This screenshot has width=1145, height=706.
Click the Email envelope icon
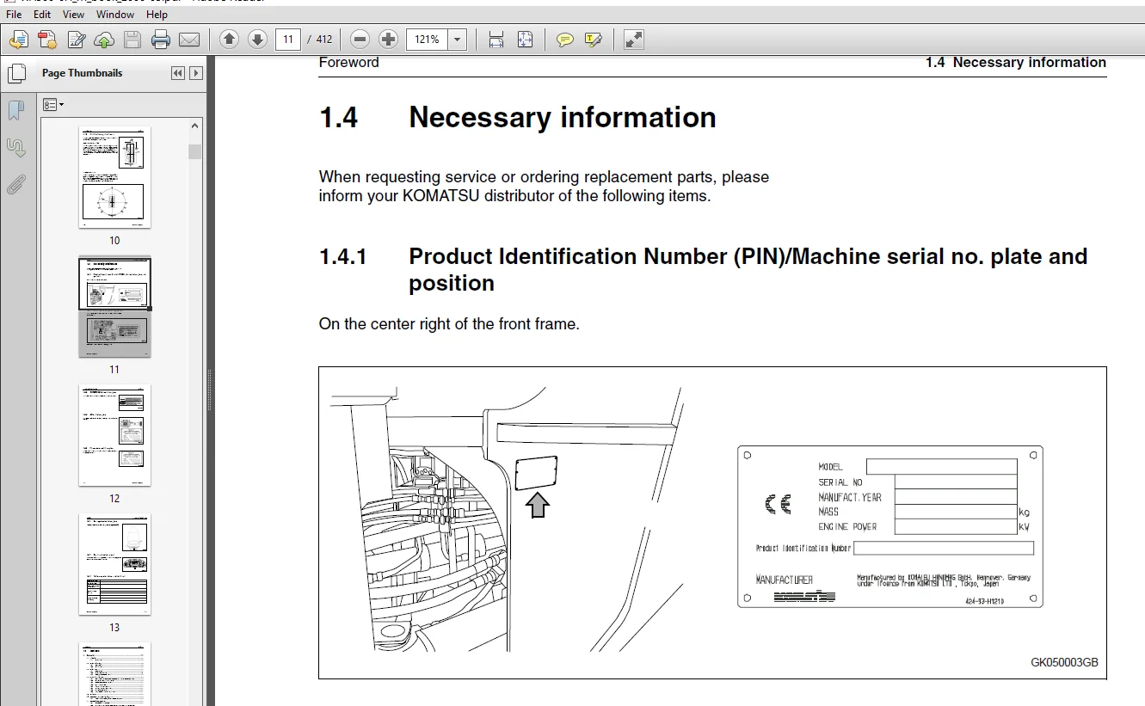pos(188,40)
